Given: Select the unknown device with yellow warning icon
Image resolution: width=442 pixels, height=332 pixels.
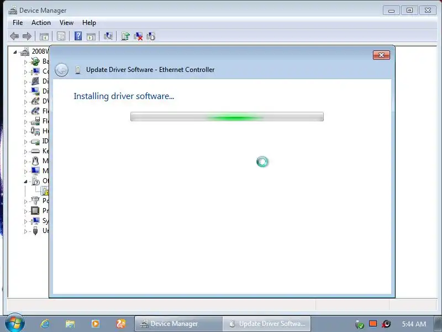Looking at the screenshot, I should [45, 191].
